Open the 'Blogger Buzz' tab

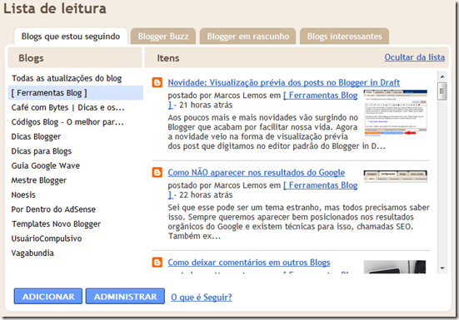[163, 37]
